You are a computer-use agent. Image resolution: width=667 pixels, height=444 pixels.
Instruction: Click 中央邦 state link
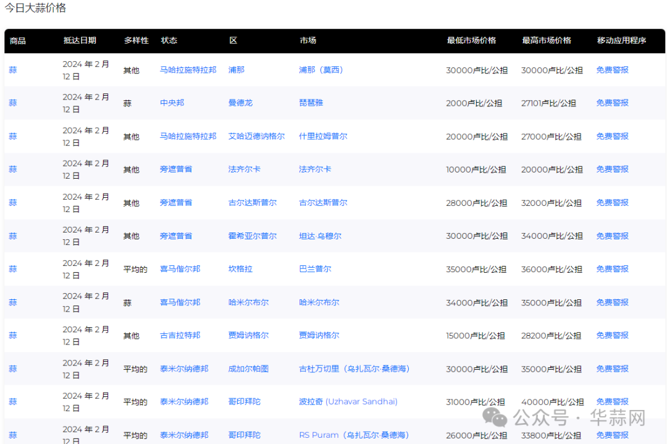coord(172,103)
